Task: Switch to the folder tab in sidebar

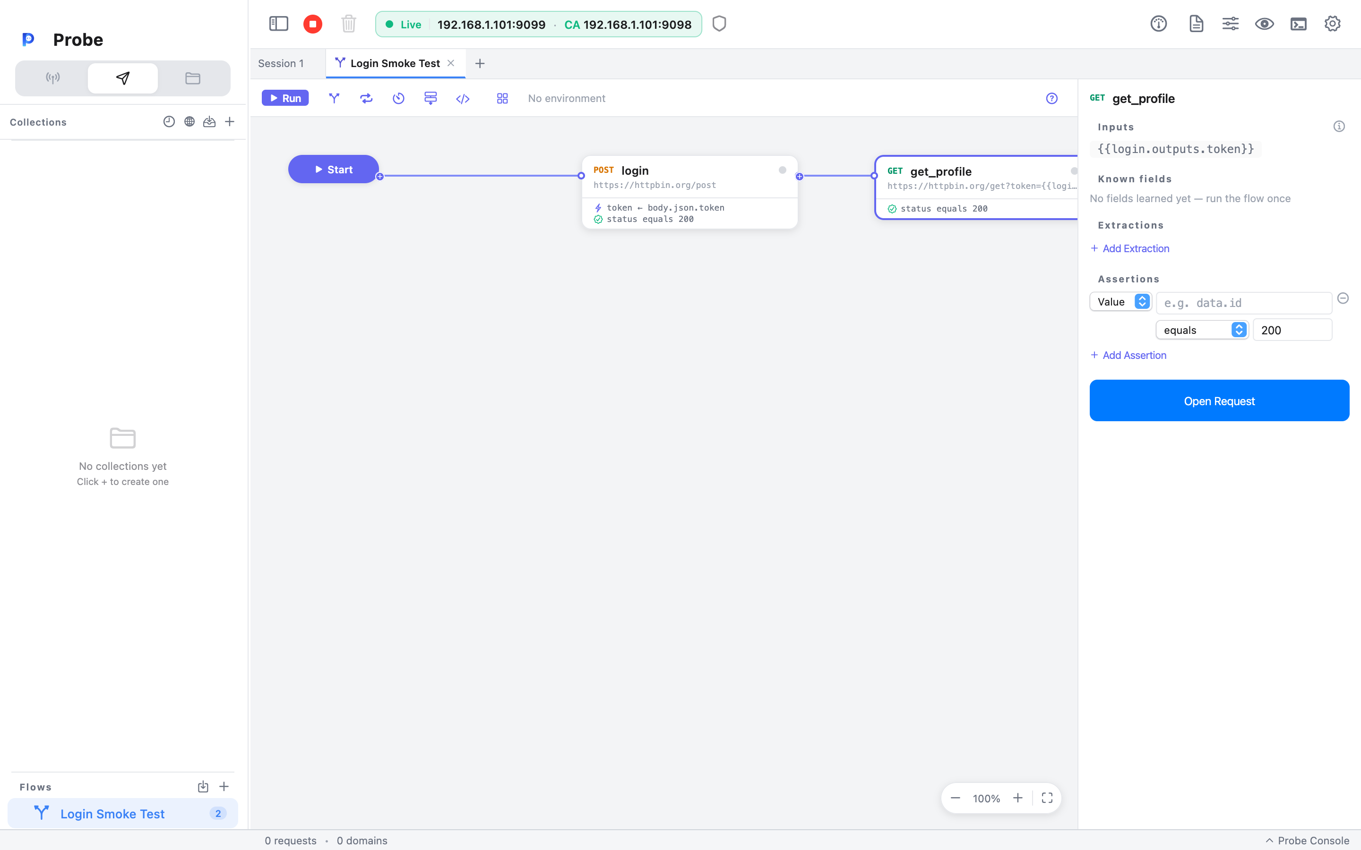Action: click(193, 78)
